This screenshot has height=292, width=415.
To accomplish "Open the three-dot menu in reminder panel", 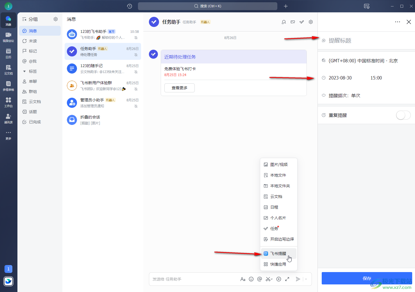I will coord(398,22).
